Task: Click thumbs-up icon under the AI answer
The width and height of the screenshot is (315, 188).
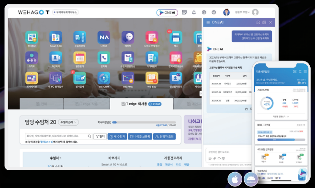Action: tap(247, 109)
